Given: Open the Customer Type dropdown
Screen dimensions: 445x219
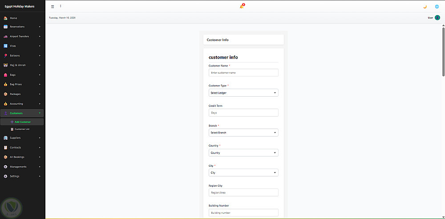Looking at the screenshot, I should (x=243, y=93).
